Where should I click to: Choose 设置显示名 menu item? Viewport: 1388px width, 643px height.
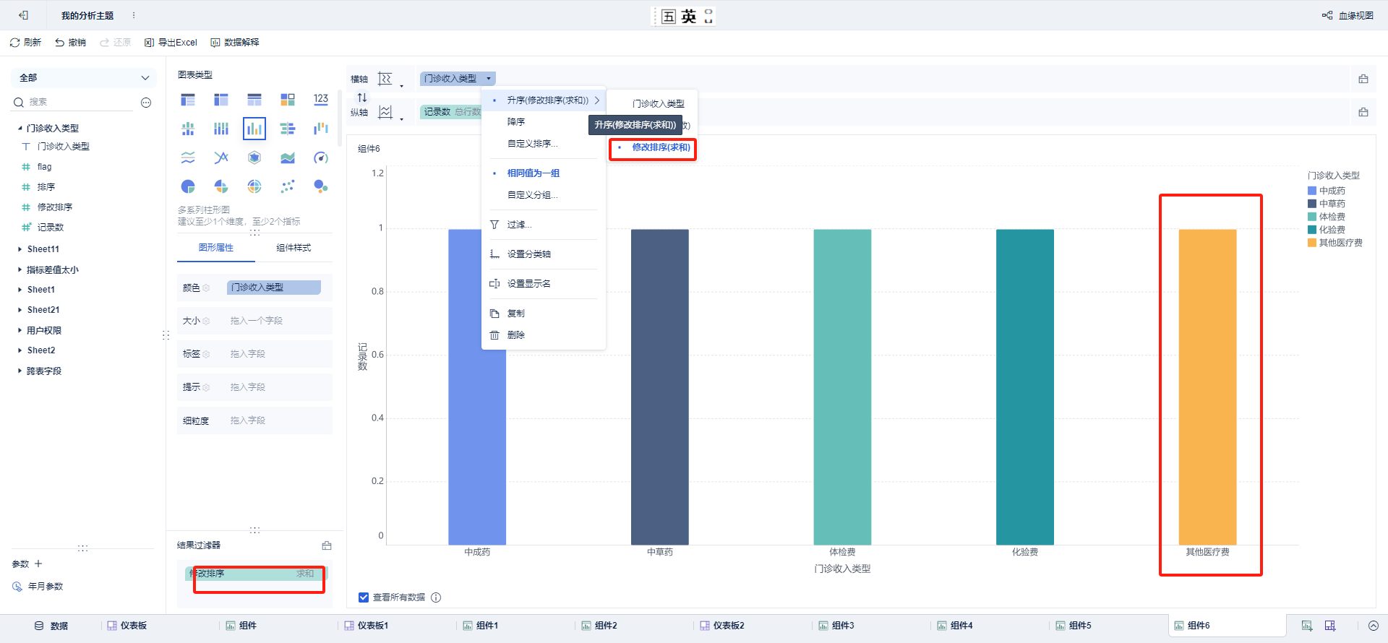click(544, 284)
